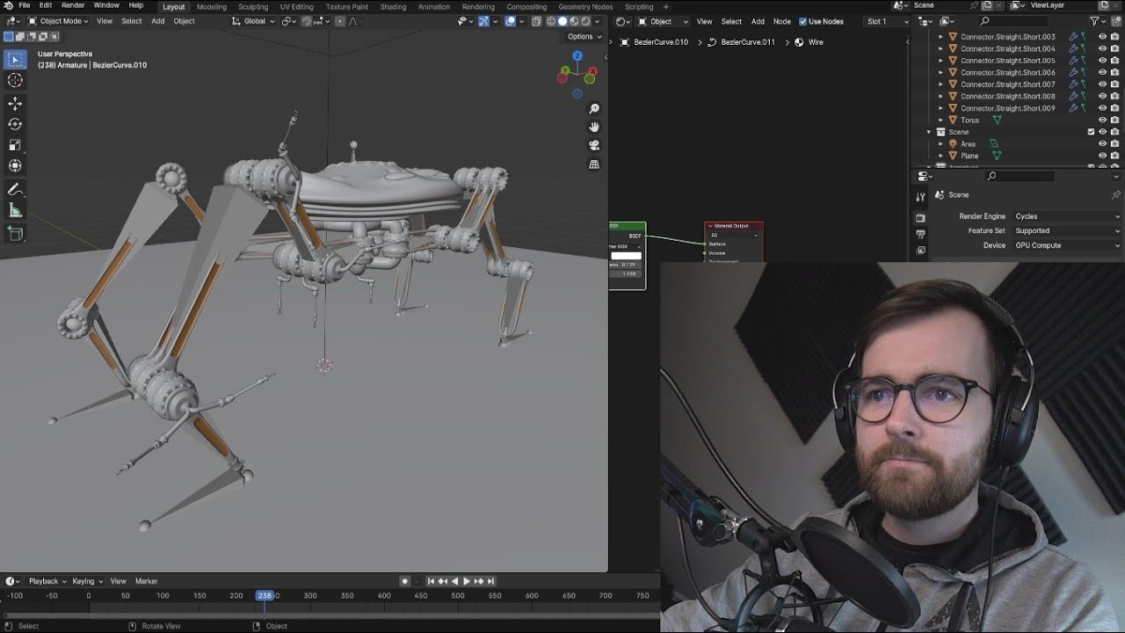Choose the Rotate tool
1125x633 pixels.
15,124
